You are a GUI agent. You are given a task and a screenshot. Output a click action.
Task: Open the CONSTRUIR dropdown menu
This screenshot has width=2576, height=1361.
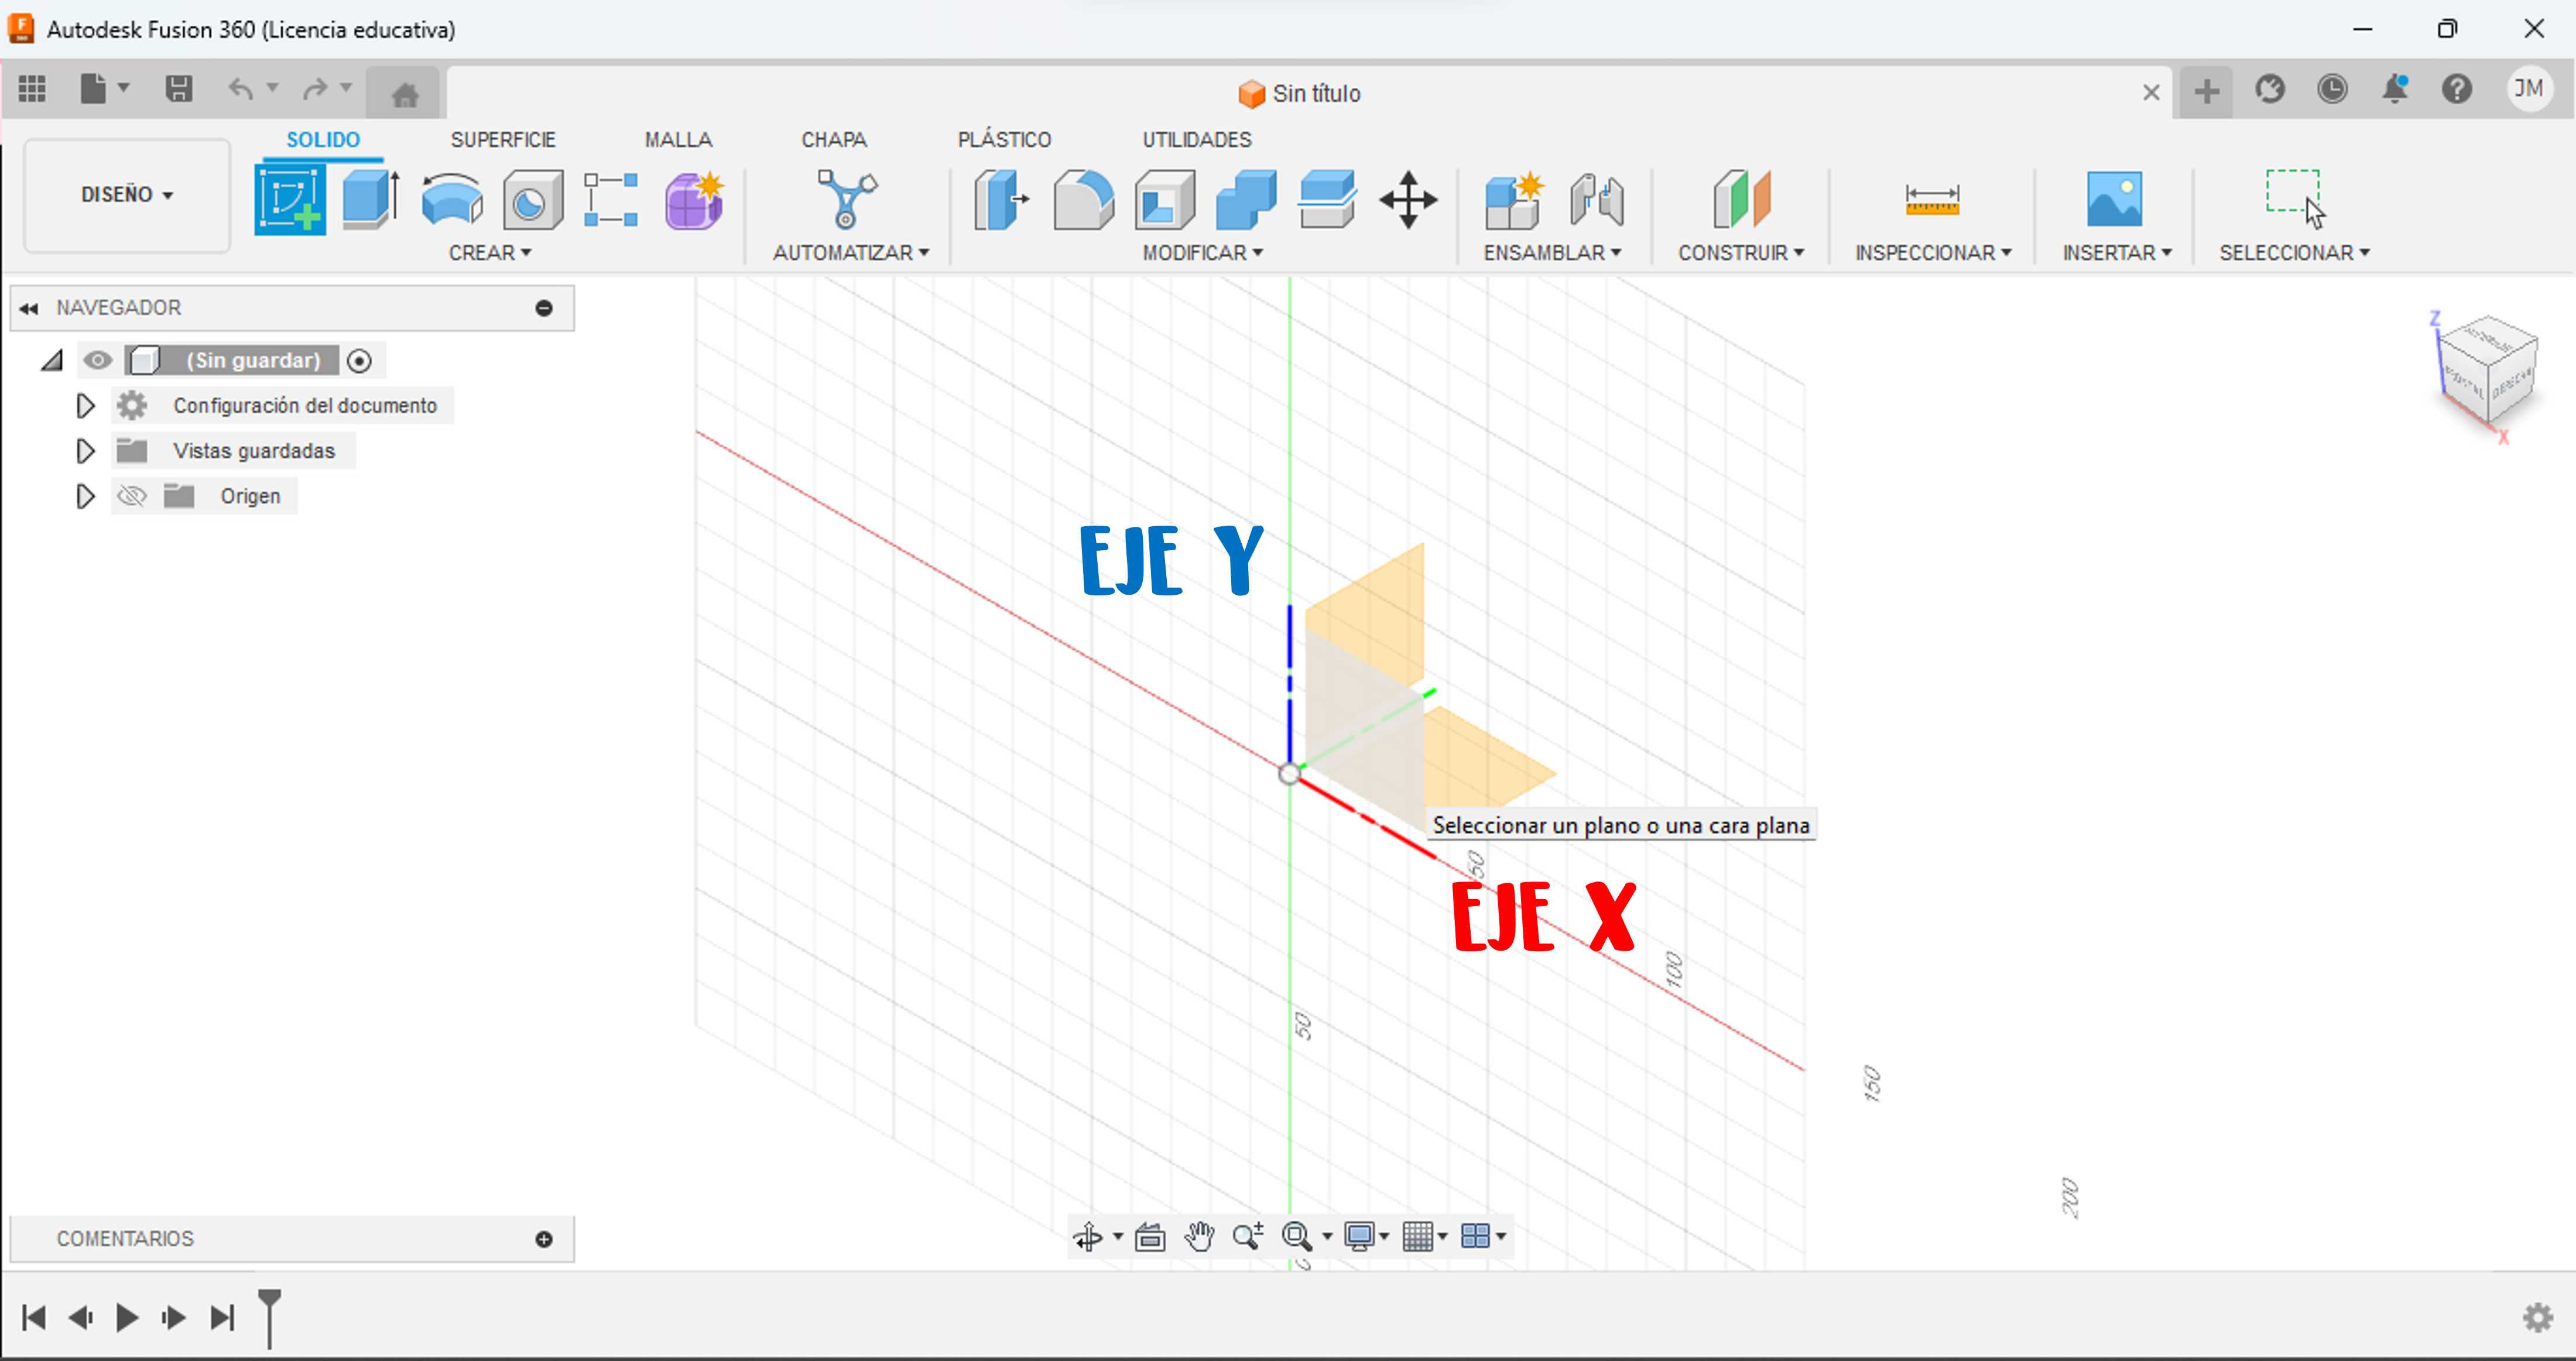tap(1740, 253)
